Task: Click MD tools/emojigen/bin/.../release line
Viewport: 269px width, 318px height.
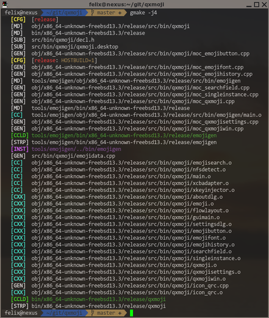Action: click(101, 108)
